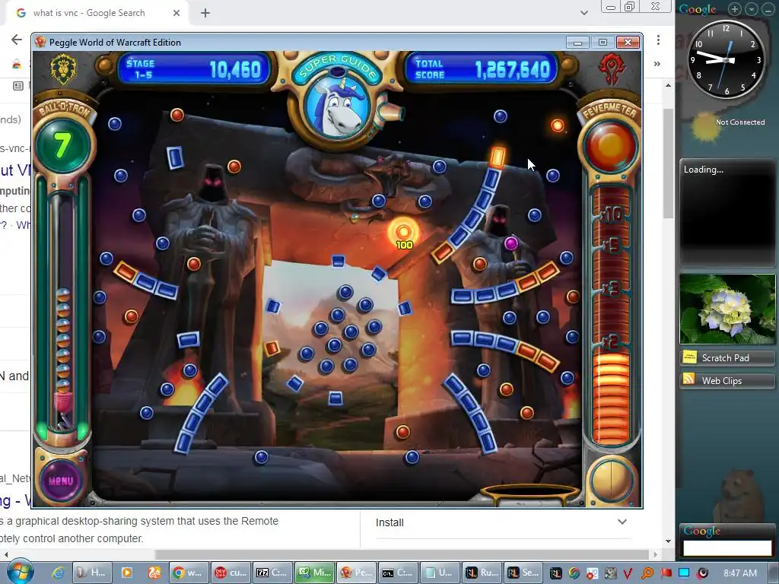Launch Internet Explorer from taskbar
This screenshot has width=779, height=584.
tap(57, 573)
